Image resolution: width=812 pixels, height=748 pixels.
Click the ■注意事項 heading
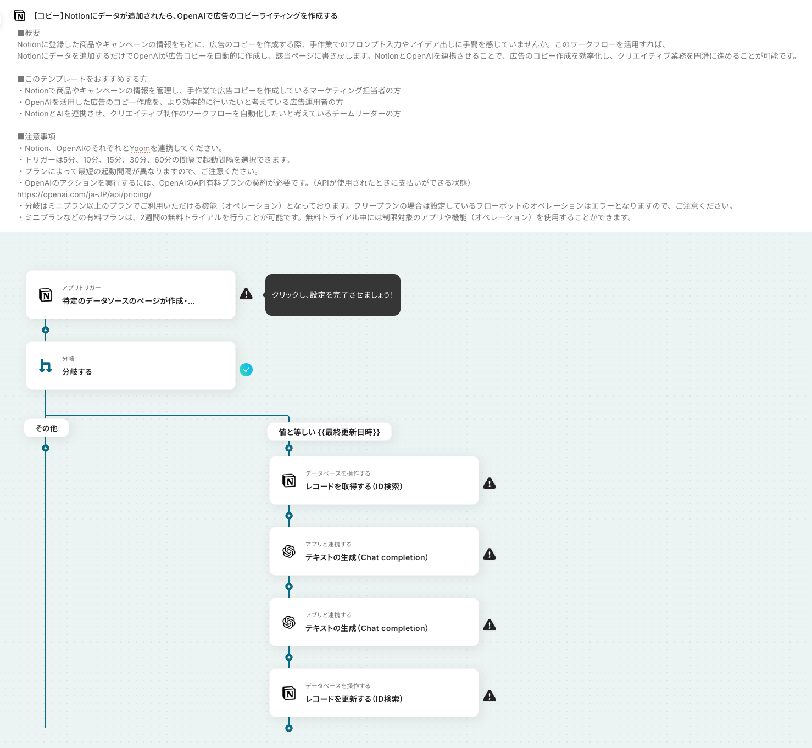[36, 137]
